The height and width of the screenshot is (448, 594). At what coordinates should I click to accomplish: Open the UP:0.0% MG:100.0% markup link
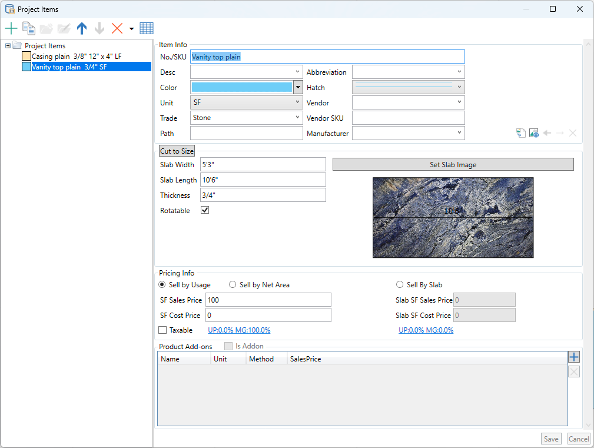click(239, 330)
